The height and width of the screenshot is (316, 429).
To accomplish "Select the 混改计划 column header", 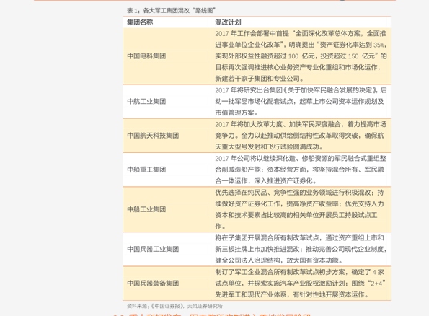I will (228, 22).
